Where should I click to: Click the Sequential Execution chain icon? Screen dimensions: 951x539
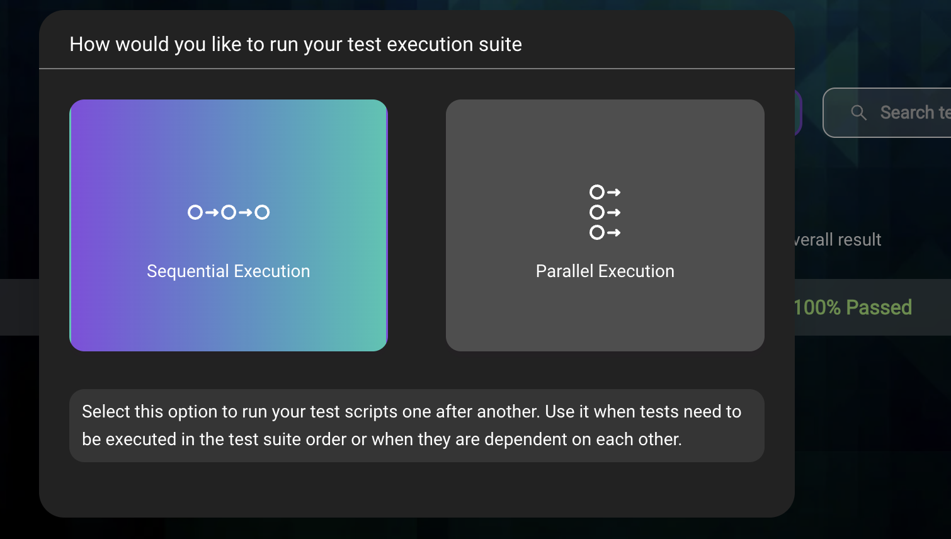pos(229,212)
